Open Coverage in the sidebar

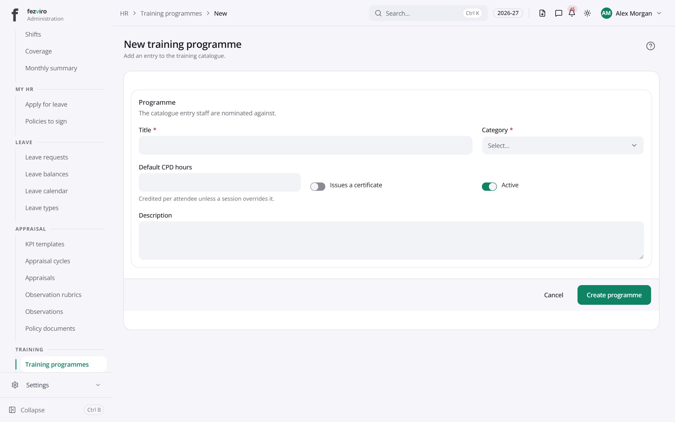38,51
